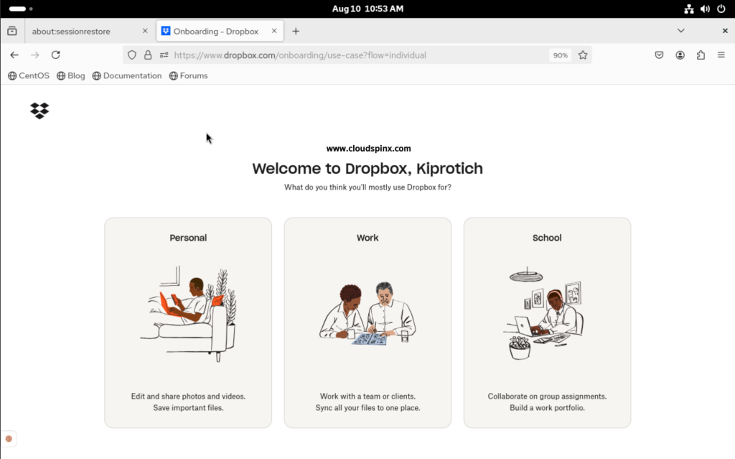Image resolution: width=735 pixels, height=459 pixels.
Task: Show site padlock security information
Action: click(148, 55)
